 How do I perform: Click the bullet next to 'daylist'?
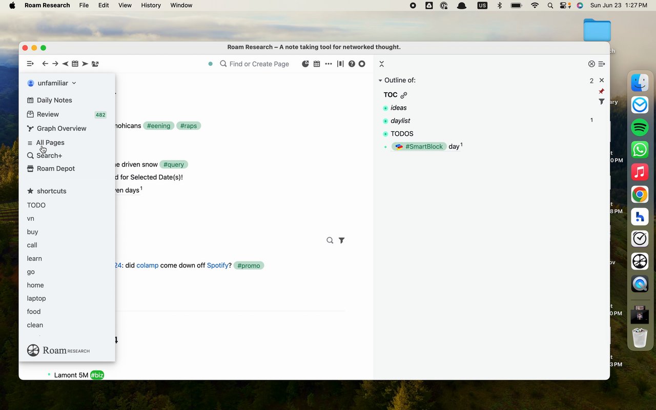pyautogui.click(x=385, y=121)
